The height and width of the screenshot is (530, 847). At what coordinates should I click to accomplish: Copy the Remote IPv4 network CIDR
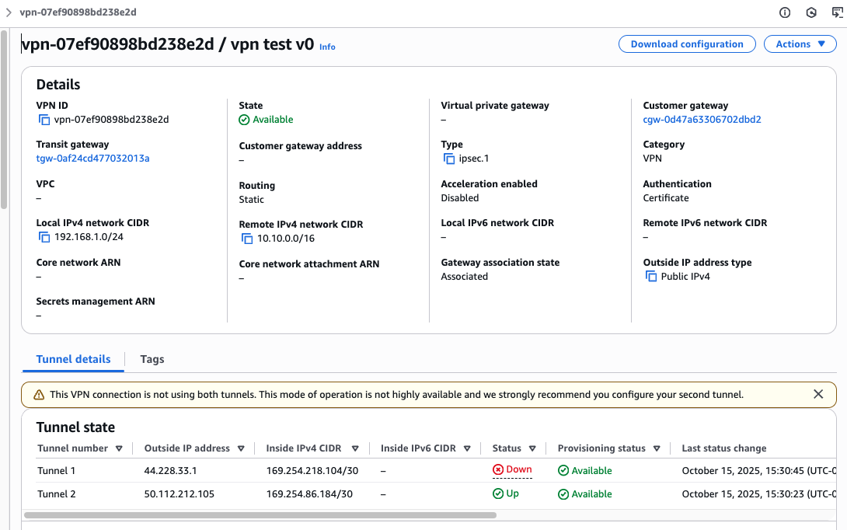point(247,239)
